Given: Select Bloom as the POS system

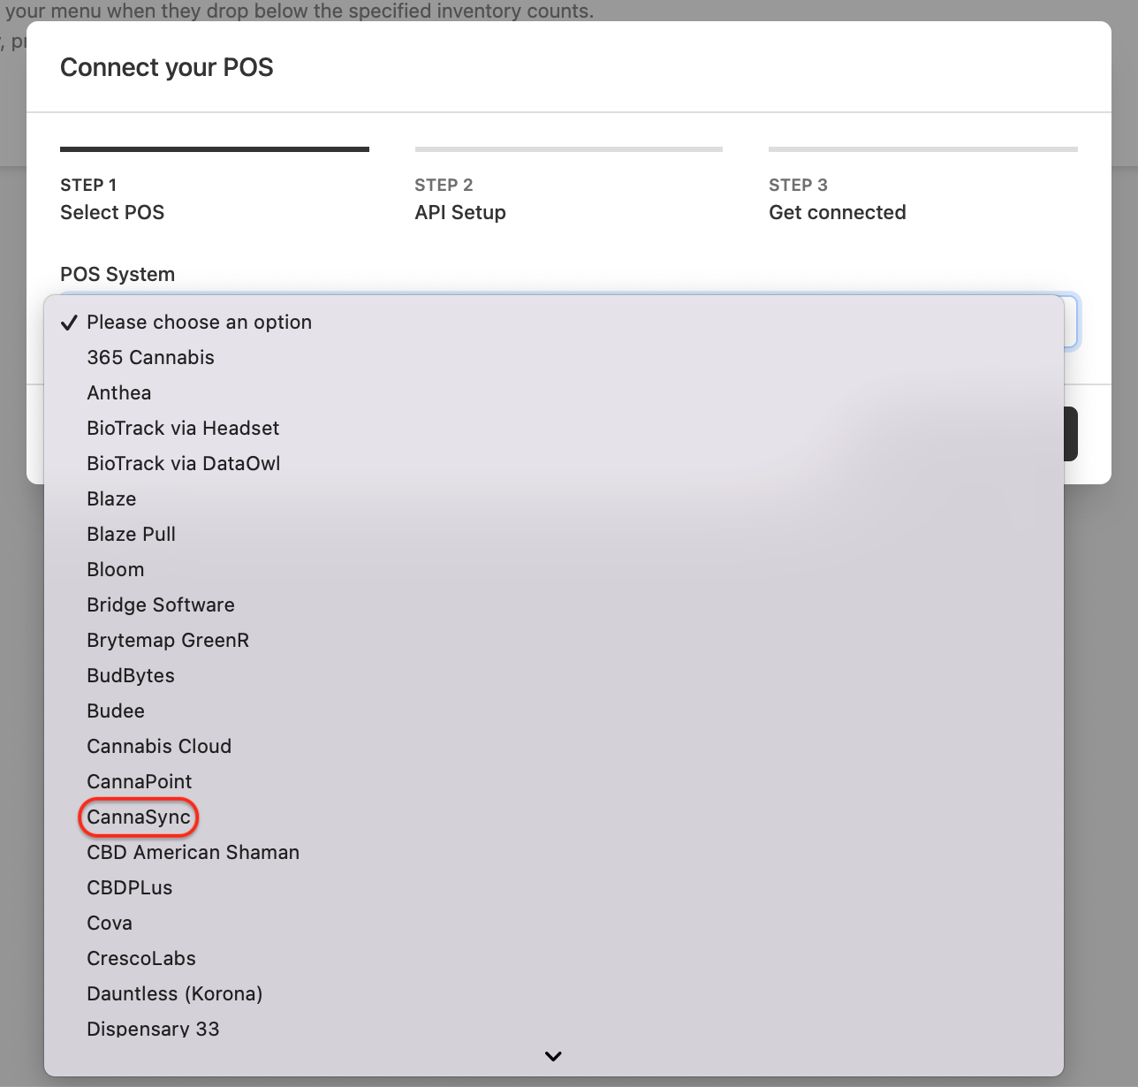Looking at the screenshot, I should click(x=553, y=570).
